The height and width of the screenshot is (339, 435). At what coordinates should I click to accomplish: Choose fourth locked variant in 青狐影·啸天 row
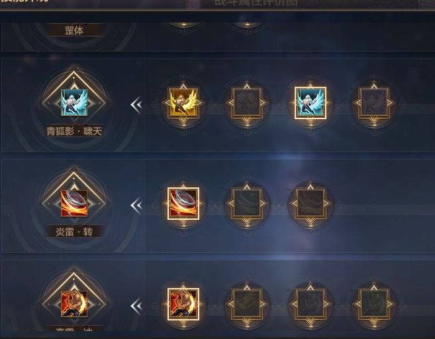[x=374, y=103]
